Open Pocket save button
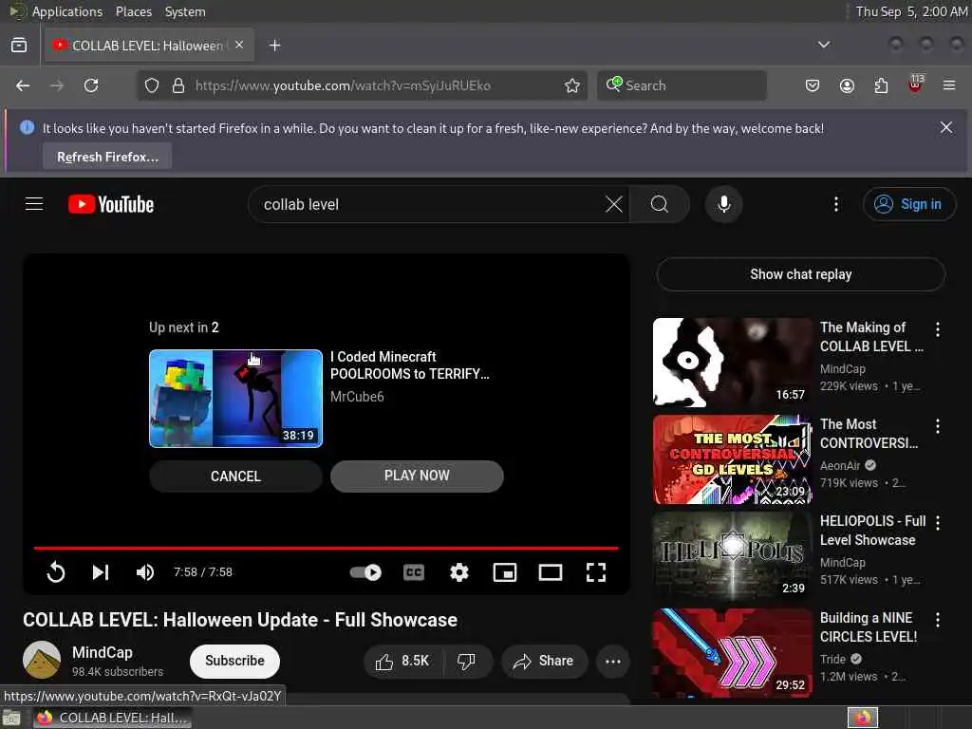Viewport: 972px width, 729px height. pyautogui.click(x=813, y=85)
